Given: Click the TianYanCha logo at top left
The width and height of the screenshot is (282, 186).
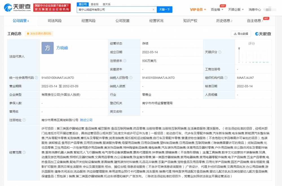Looking at the screenshot, I should coord(17,8).
